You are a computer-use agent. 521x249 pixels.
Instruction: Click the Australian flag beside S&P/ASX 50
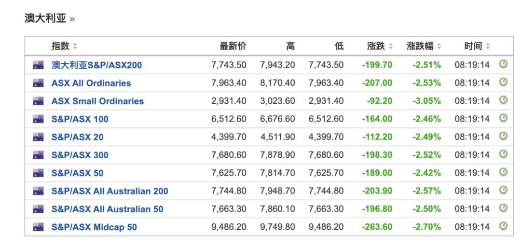[x=39, y=173]
